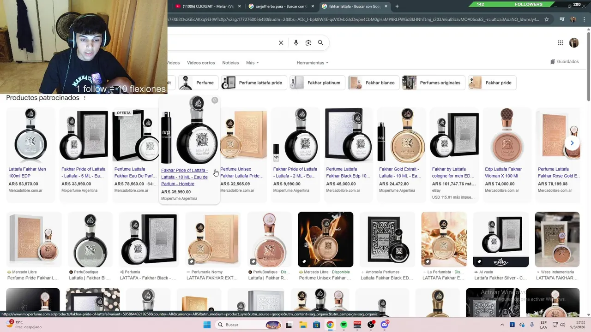The height and width of the screenshot is (332, 591).
Task: Select the Perfume lattafa pride chip
Action: coord(254,83)
